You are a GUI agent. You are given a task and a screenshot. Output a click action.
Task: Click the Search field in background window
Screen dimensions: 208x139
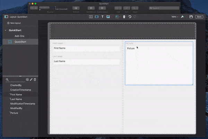(164, 8)
